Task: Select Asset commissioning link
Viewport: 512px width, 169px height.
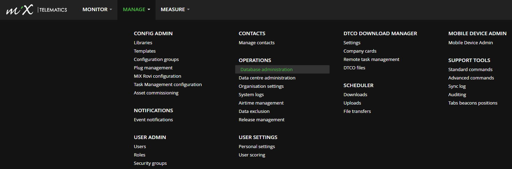Action: pos(156,93)
